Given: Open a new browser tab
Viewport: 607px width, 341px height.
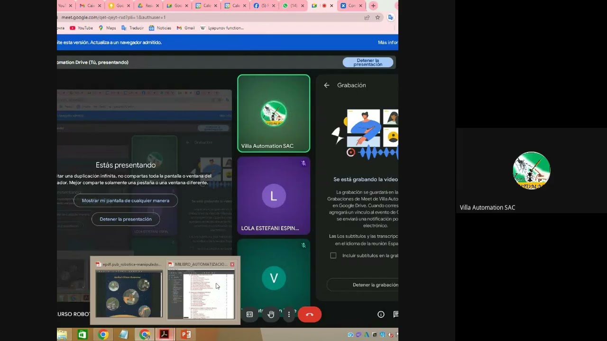Looking at the screenshot, I should [x=373, y=6].
